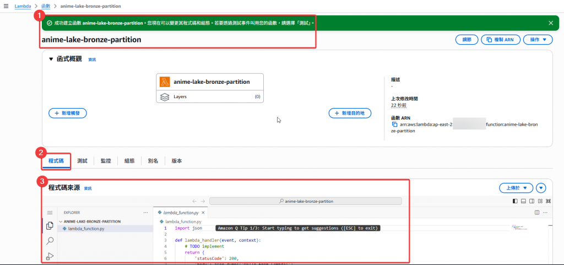Click code line 'import json'
The width and height of the screenshot is (564, 265).
(x=188, y=228)
